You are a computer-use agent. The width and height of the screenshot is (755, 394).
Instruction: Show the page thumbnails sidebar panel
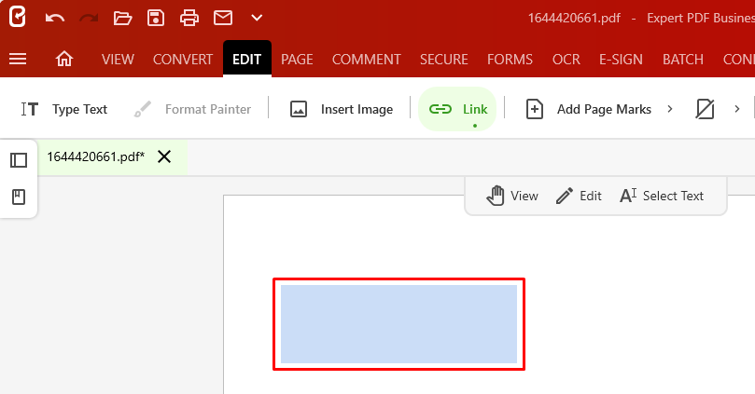(19, 160)
